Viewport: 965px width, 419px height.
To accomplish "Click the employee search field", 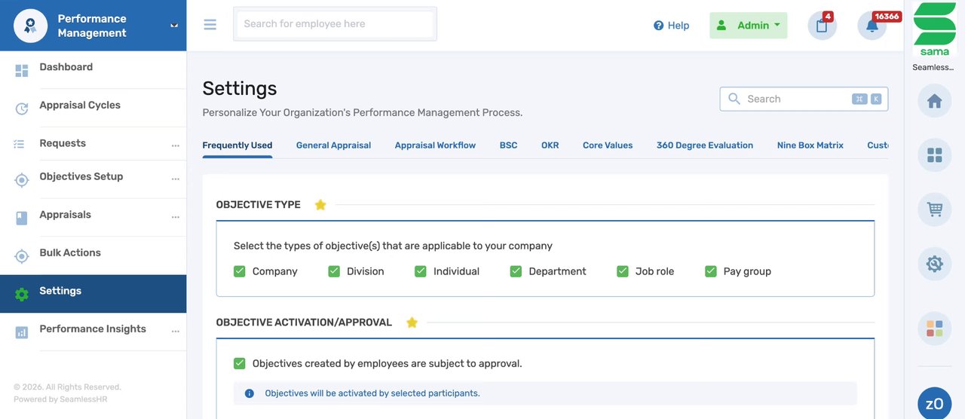I will click(x=335, y=24).
